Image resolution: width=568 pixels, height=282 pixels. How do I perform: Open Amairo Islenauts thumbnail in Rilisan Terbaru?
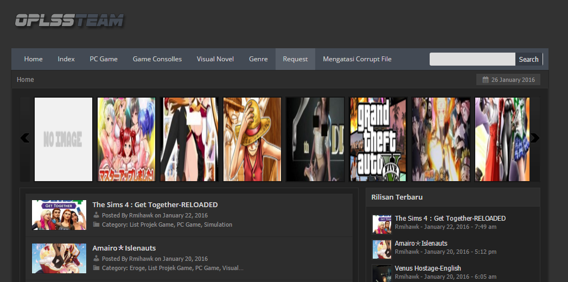coord(382,250)
